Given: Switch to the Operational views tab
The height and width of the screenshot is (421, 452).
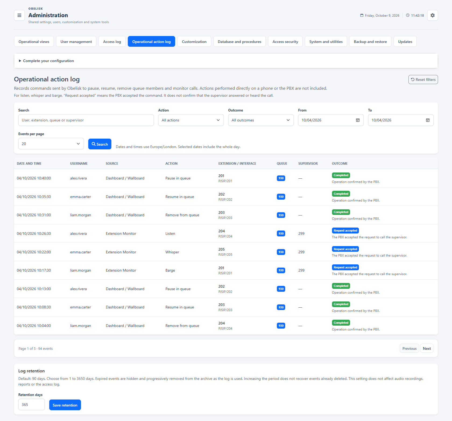Looking at the screenshot, I should click(x=34, y=42).
